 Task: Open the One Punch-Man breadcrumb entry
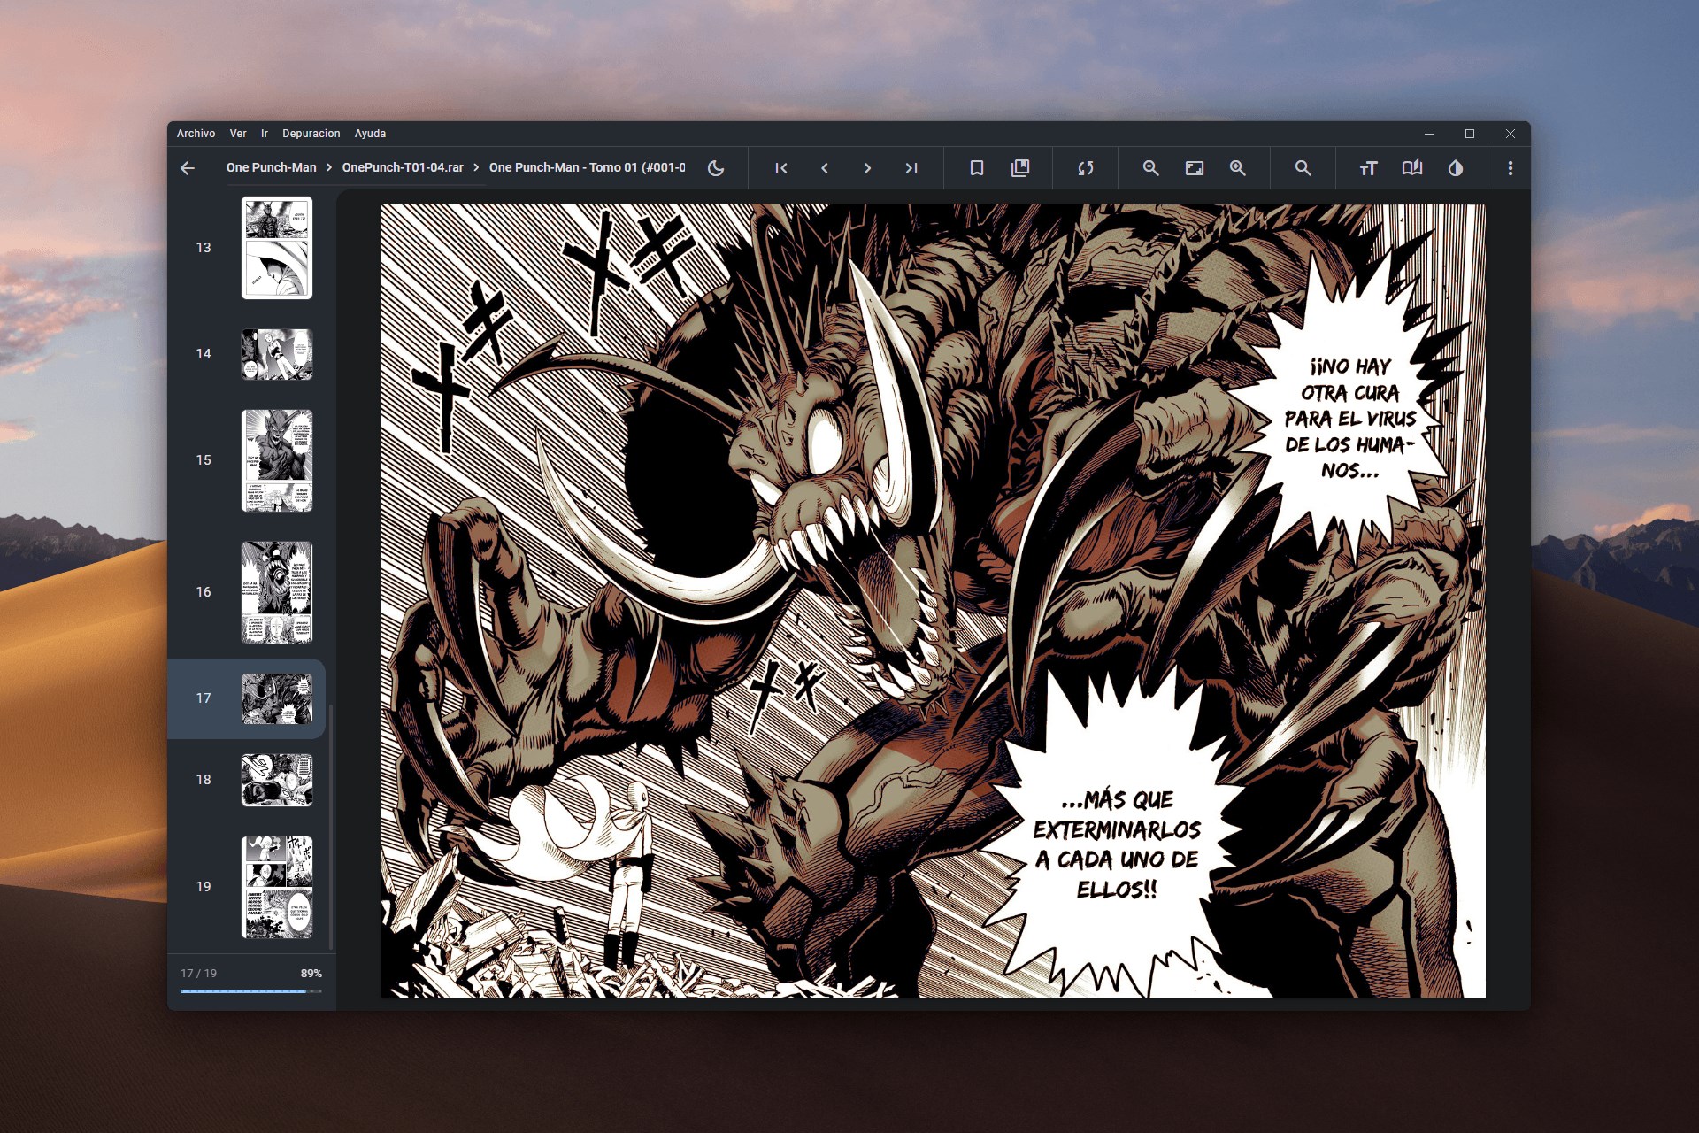tap(272, 167)
